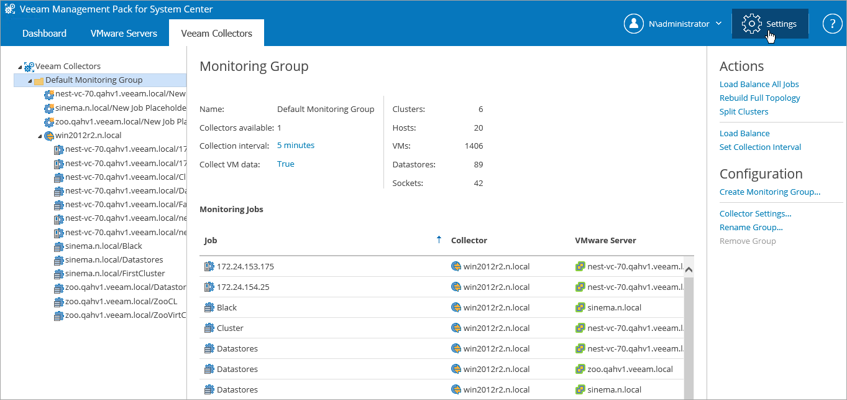Click the administrator user avatar icon
Screen dimensions: 847x400
633,24
